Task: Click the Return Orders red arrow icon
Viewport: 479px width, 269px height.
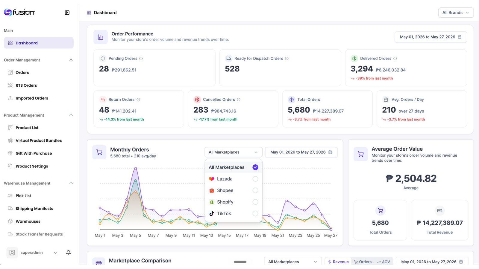Action: pyautogui.click(x=103, y=100)
